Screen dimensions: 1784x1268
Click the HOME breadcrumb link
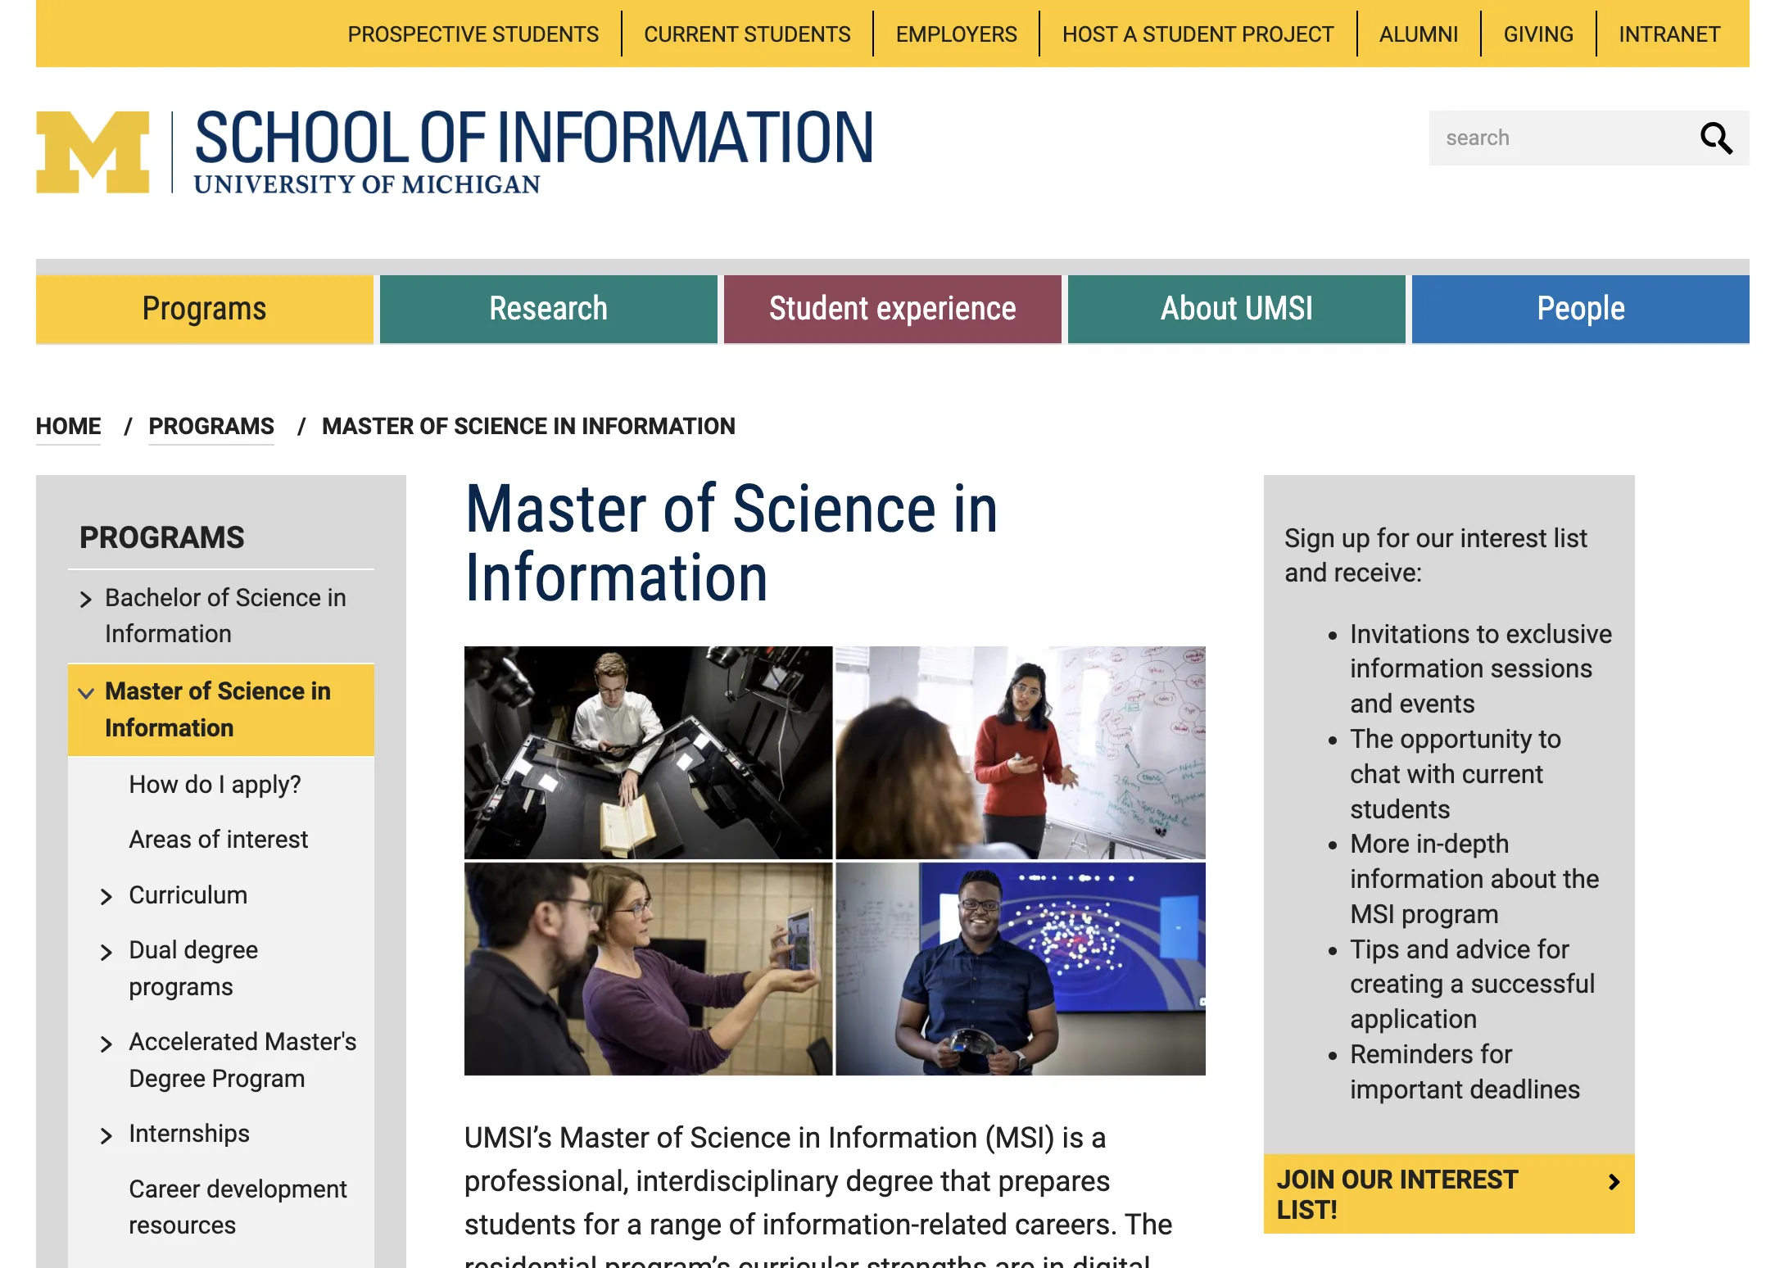pyautogui.click(x=68, y=426)
